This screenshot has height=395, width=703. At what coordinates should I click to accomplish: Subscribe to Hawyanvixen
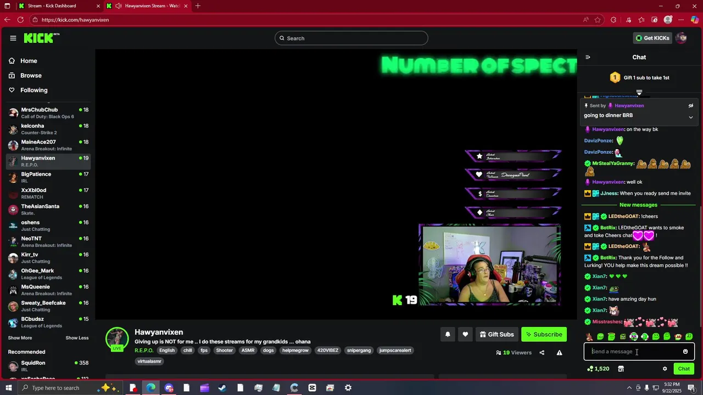coord(544,334)
